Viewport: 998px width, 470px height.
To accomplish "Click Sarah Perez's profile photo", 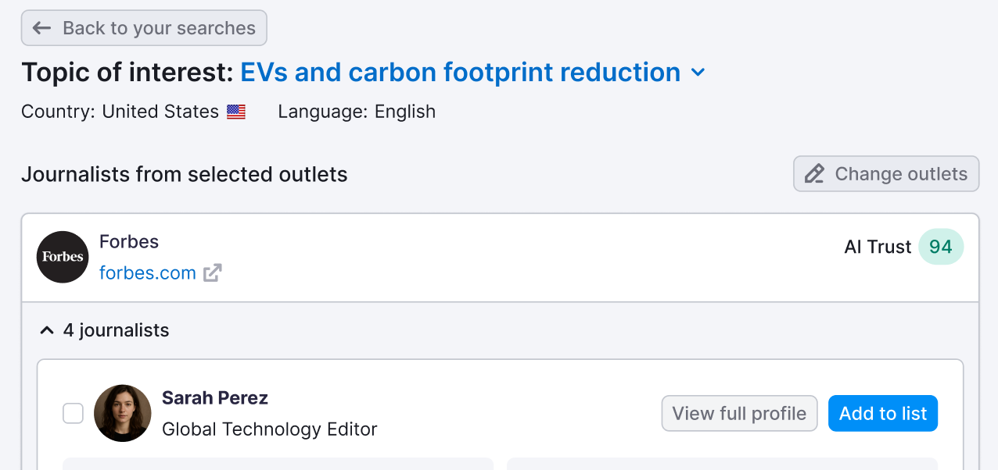I will pos(122,413).
